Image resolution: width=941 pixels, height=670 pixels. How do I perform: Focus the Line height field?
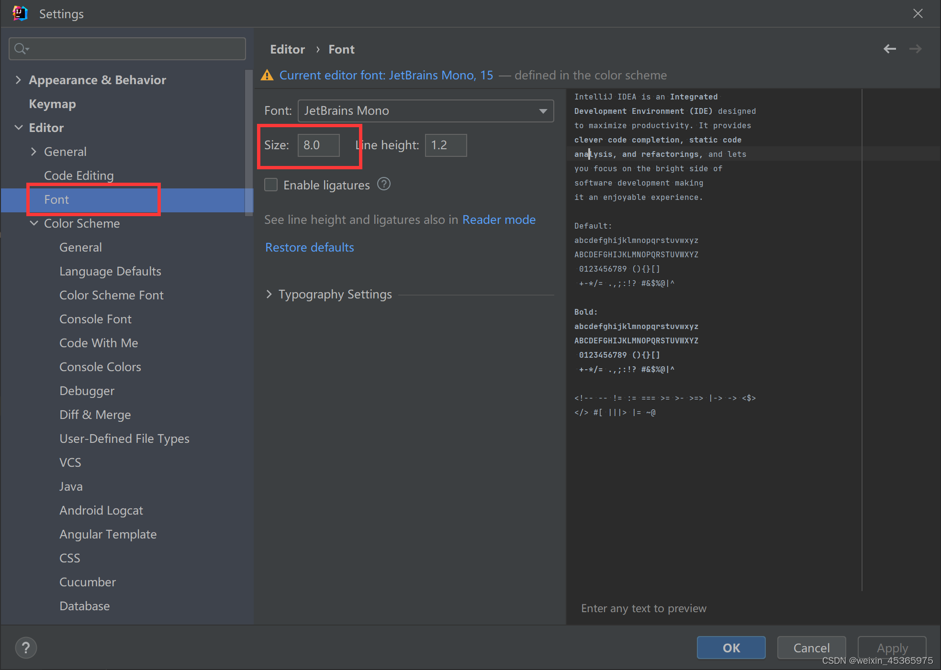(446, 145)
